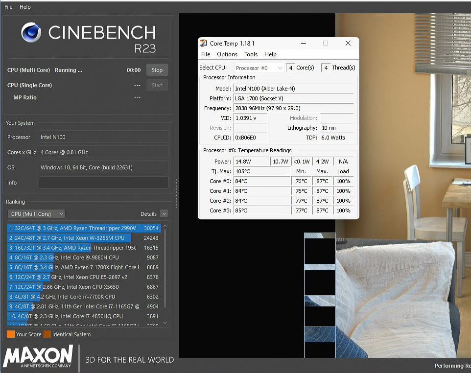Screen dimensions: 471x373
Task: Select ranking row 9 with score 4904
Action: click(84, 306)
